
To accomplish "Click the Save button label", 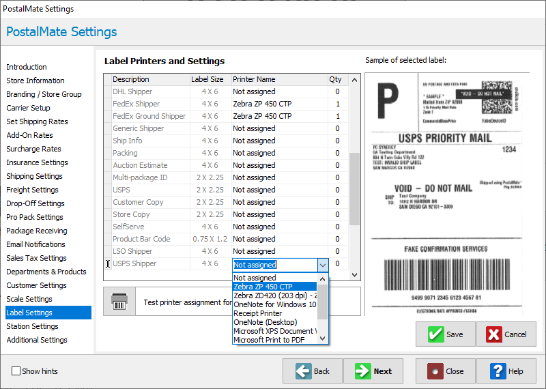I will [455, 334].
